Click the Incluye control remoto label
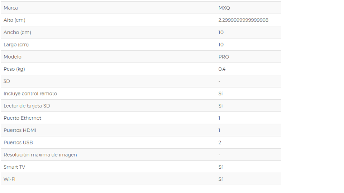The height and width of the screenshot is (193, 344). click(30, 94)
